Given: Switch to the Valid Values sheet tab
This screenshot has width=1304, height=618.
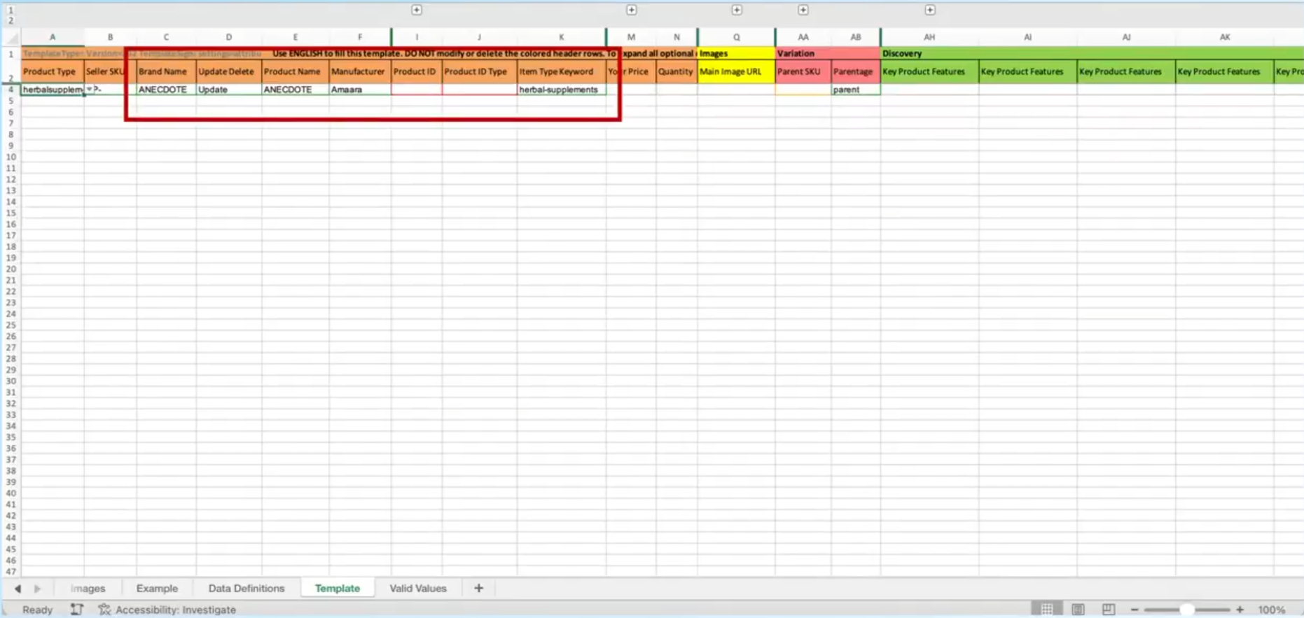Looking at the screenshot, I should 417,589.
